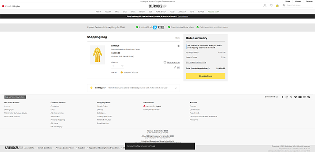Click Move to wish list link
315x152 pixels.
tap(173, 63)
